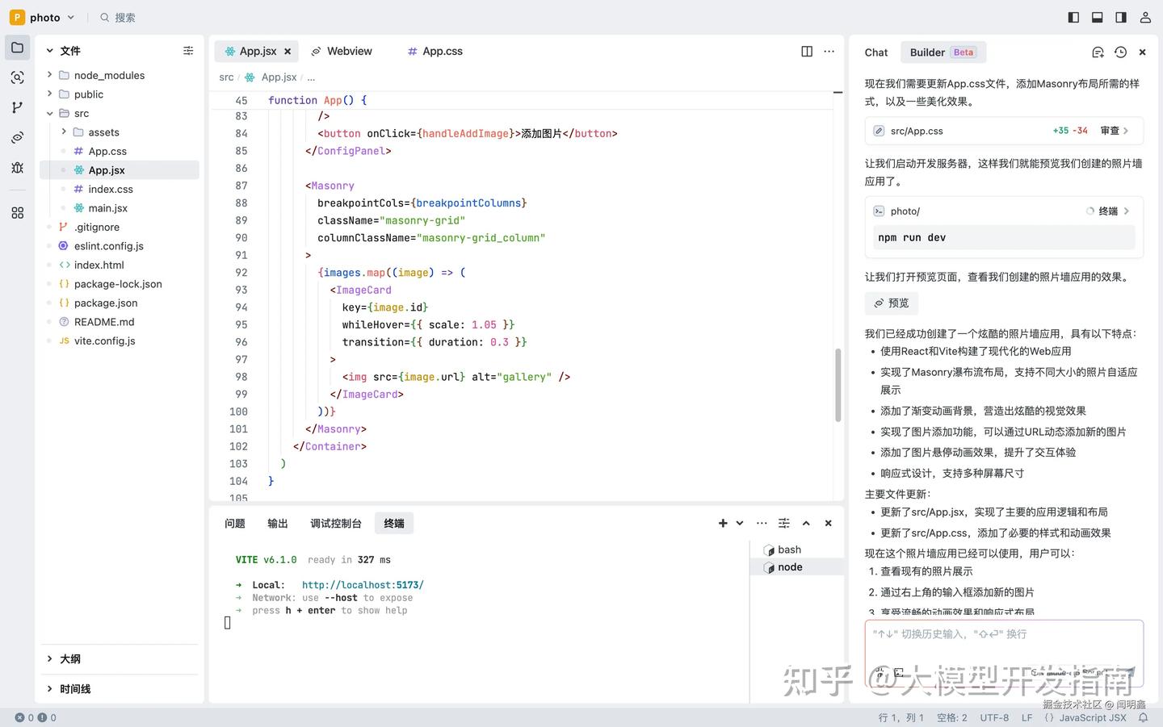Start a new chat session icon
Viewport: 1163px width, 727px height.
click(1098, 52)
